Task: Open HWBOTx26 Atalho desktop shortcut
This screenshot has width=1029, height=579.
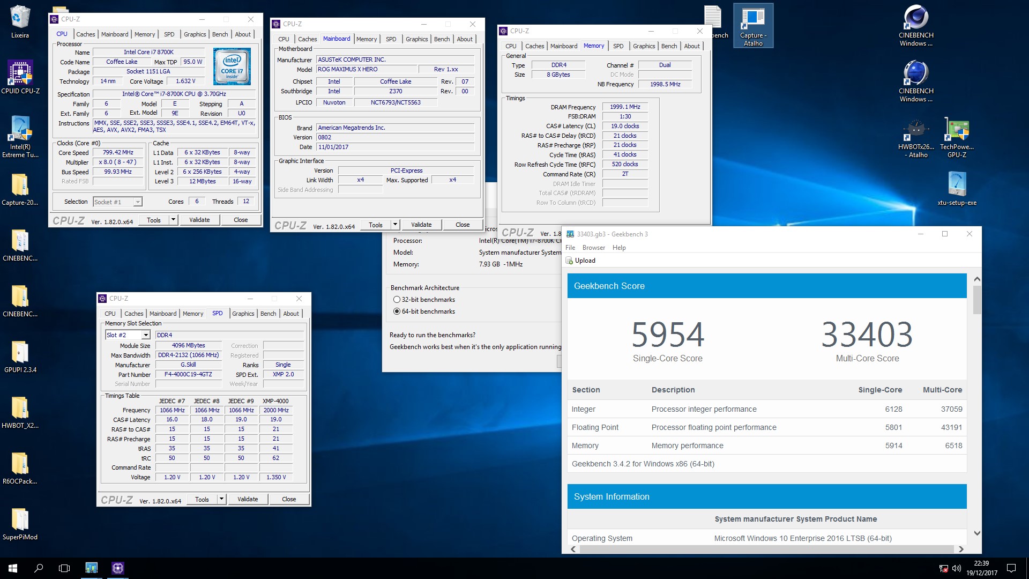Action: pos(916,137)
